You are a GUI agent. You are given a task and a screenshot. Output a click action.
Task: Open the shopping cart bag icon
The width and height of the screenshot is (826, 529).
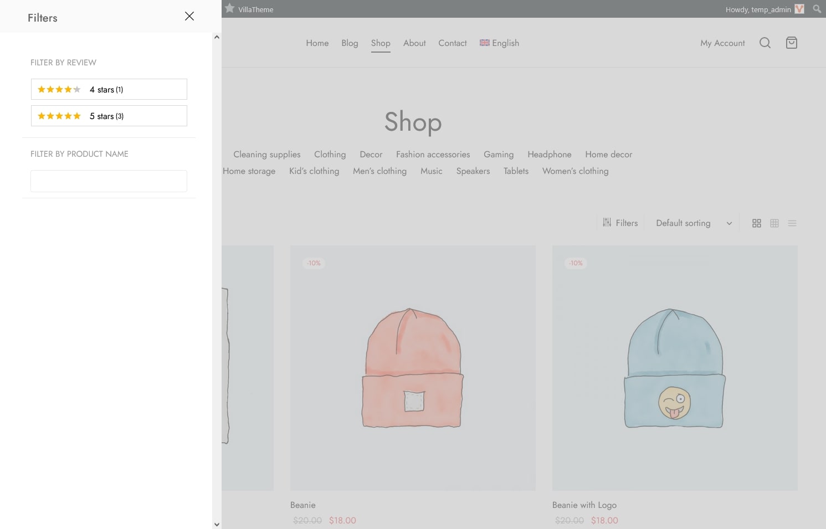pyautogui.click(x=791, y=43)
